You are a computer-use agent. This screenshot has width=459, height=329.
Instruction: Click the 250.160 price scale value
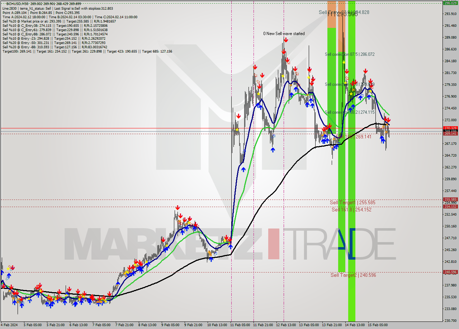[x=450, y=226]
